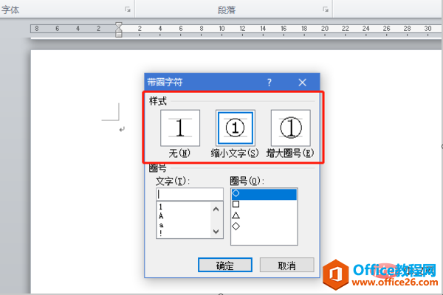The image size is (443, 295).
Task: Open the 段落 group dialog launcher
Action: click(x=325, y=10)
